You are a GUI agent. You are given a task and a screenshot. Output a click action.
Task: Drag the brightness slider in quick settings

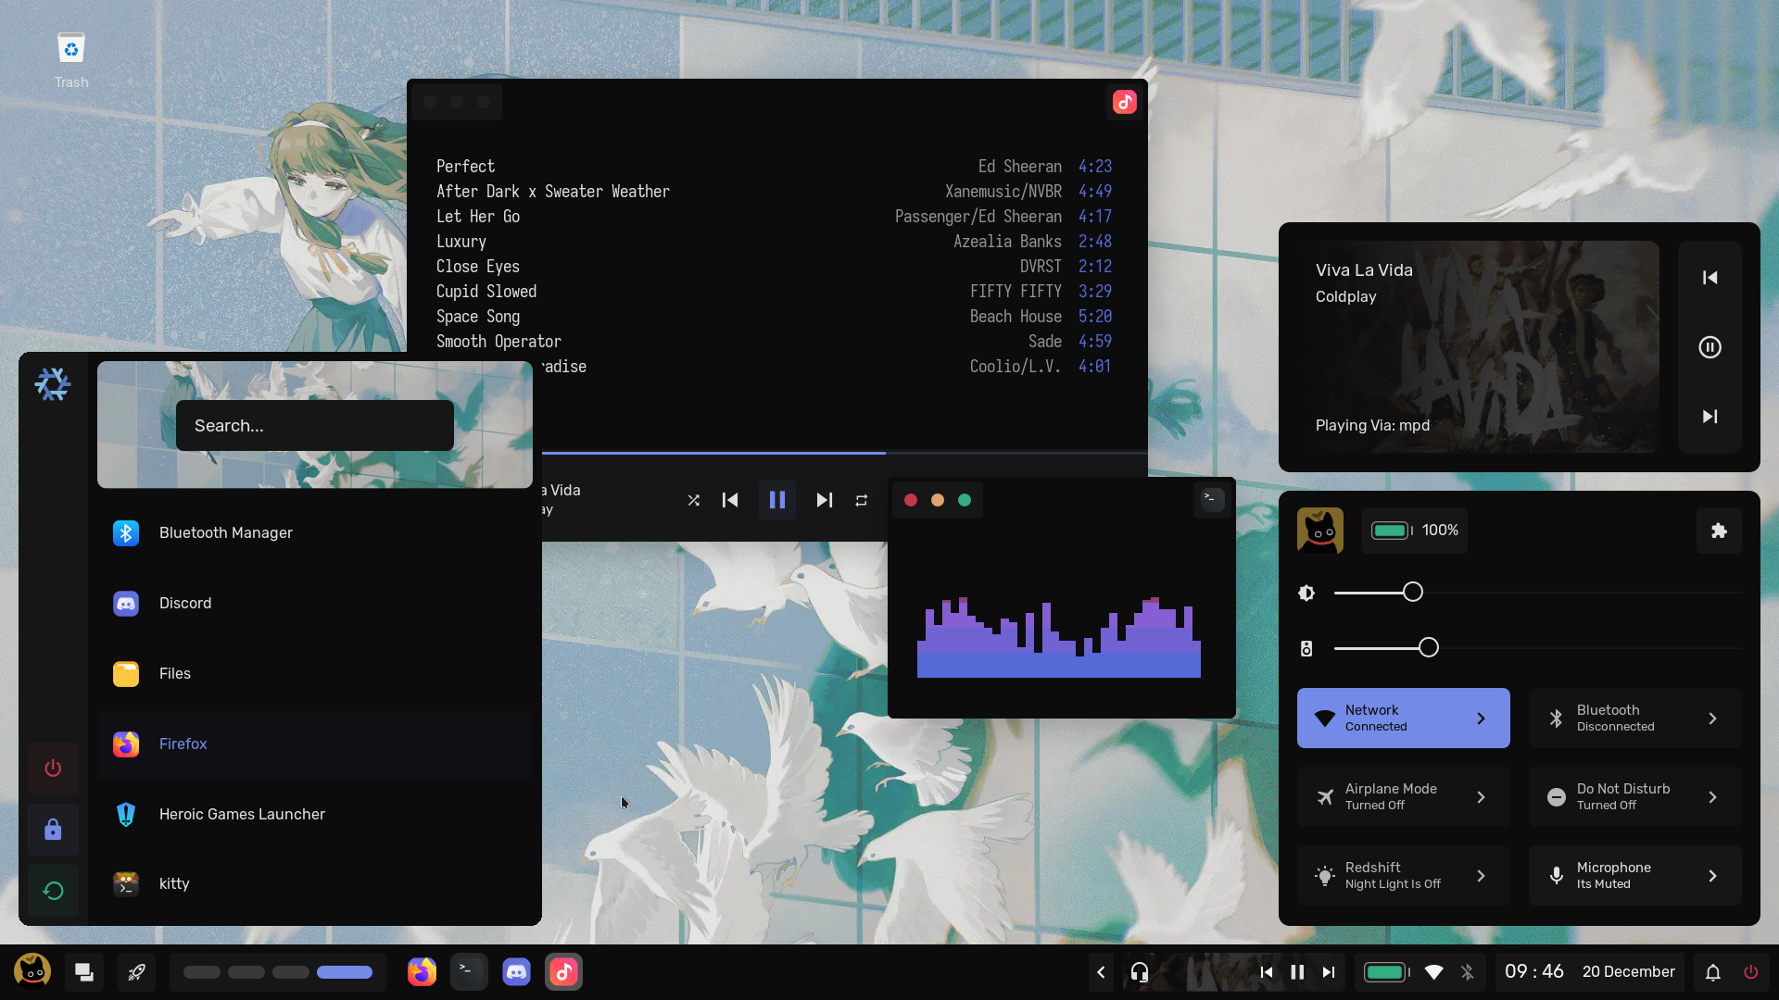click(1412, 593)
